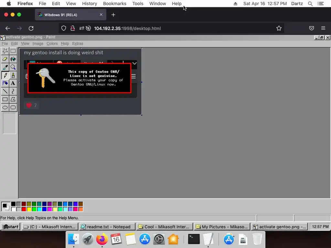Click the Wibdows taskbar clock 12:57 PM
Viewport: 331px width, 248px height.
pyautogui.click(x=320, y=227)
